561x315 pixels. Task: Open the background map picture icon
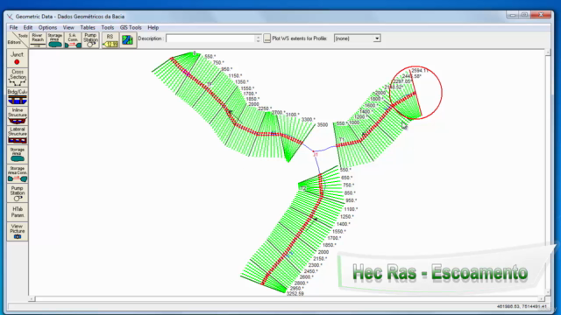127,40
